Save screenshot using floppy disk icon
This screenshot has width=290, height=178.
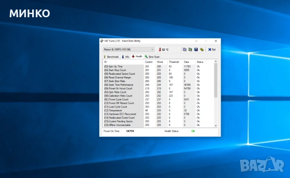[196, 49]
